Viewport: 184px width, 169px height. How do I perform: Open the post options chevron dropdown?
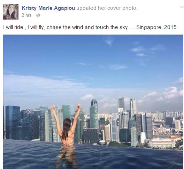(182, 7)
